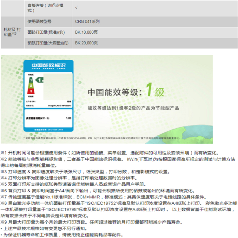Image resolution: width=238 pixels, height=238 pixels.
Task: Select the 使用硒鼓型号 row label
Action: (x=39, y=22)
